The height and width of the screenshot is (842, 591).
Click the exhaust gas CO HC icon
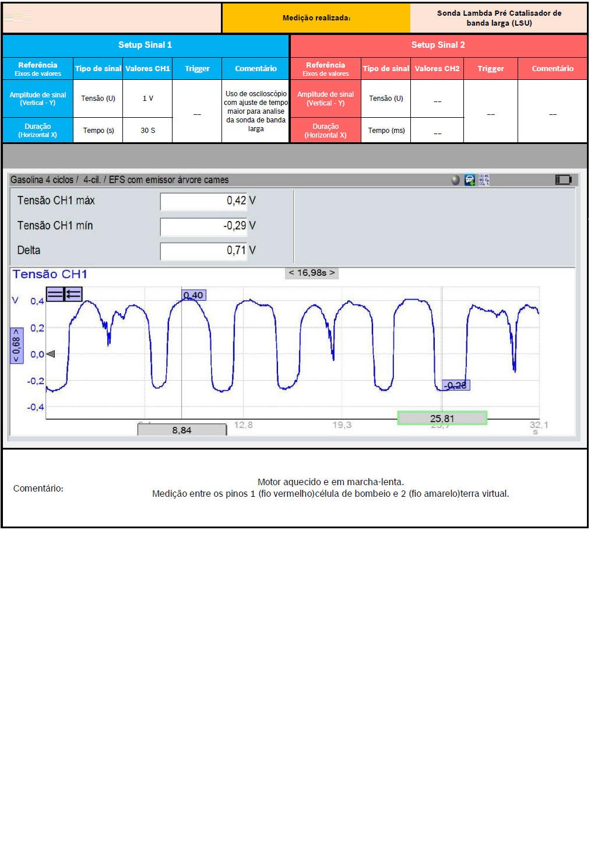(x=484, y=180)
